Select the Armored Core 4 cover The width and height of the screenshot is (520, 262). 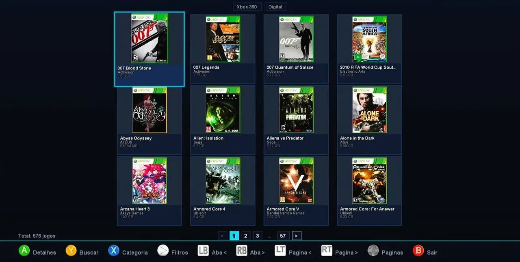point(223,181)
